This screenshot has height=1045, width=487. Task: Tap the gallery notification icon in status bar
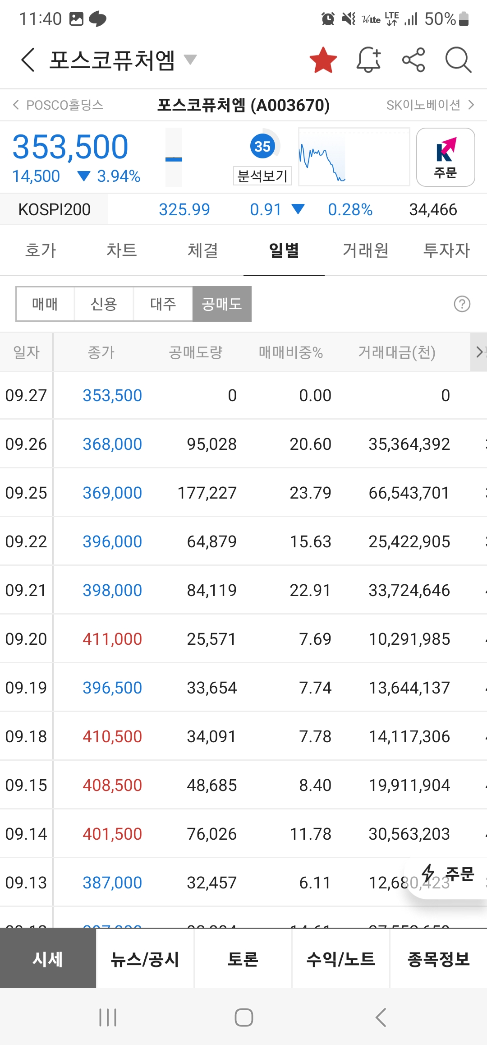pyautogui.click(x=77, y=19)
